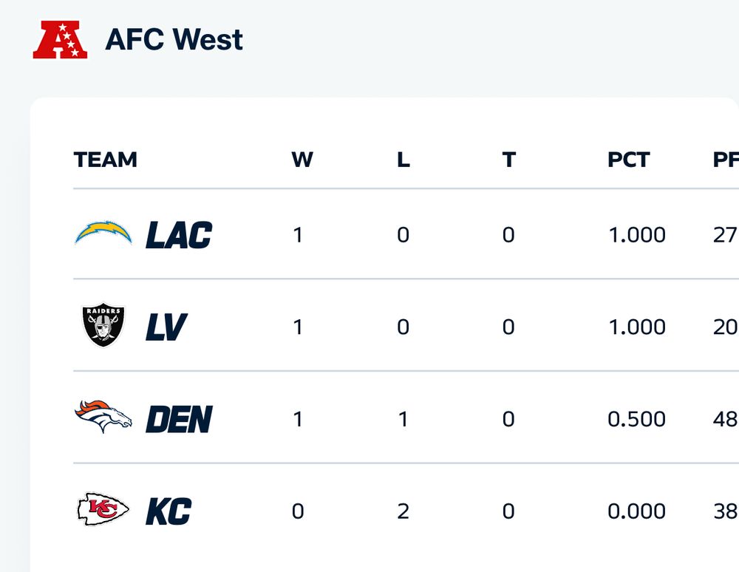This screenshot has width=739, height=572.
Task: Click LV's 1.000 win percentage cell
Action: tap(636, 327)
